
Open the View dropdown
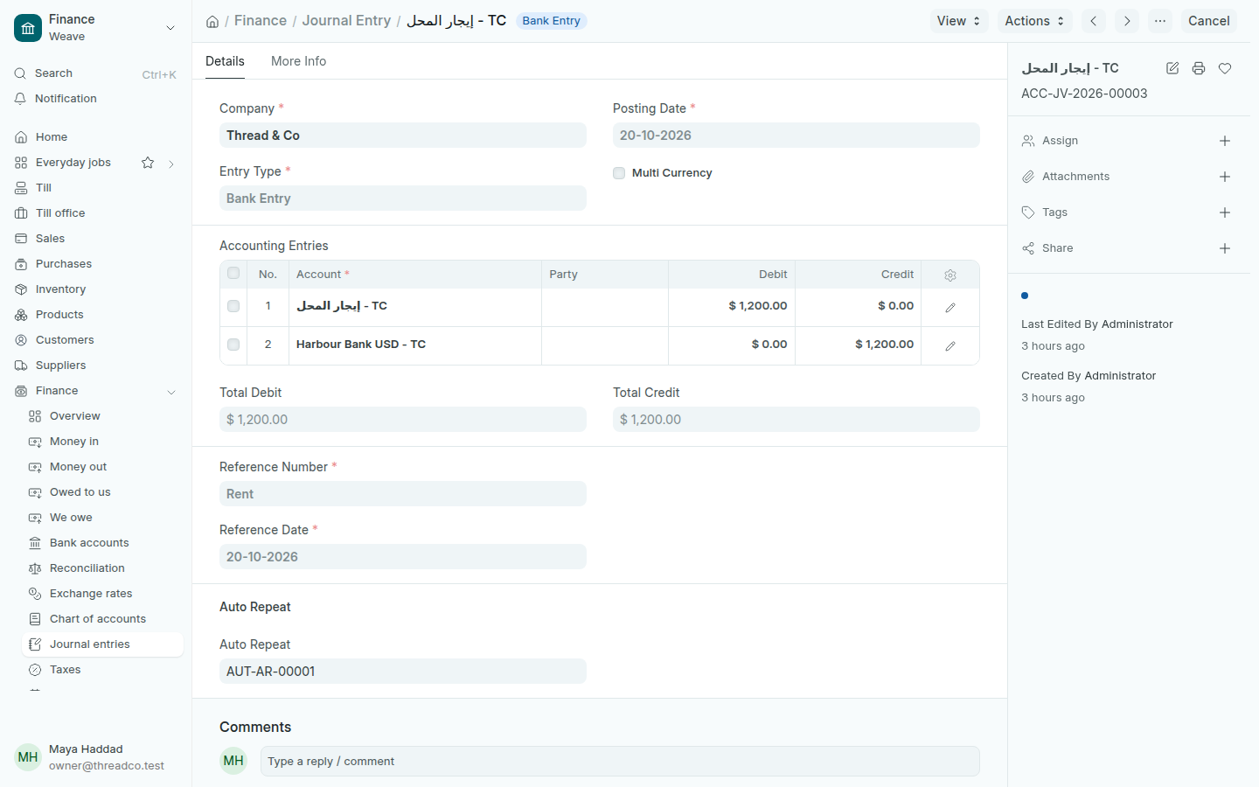point(959,21)
